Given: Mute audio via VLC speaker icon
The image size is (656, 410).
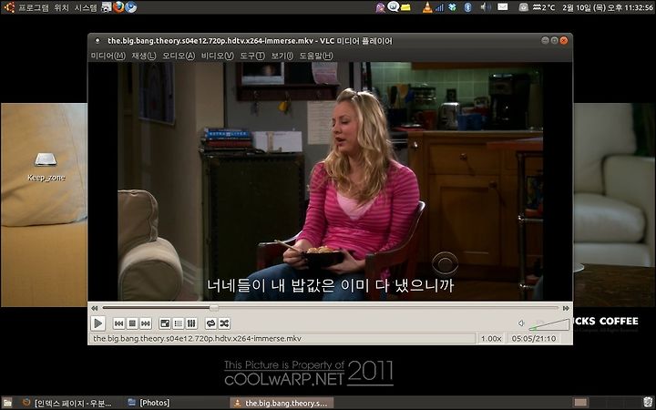Looking at the screenshot, I should pos(521,323).
